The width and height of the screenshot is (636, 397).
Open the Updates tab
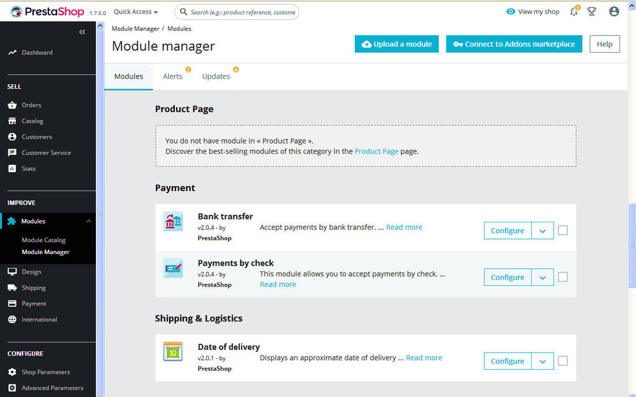(216, 76)
